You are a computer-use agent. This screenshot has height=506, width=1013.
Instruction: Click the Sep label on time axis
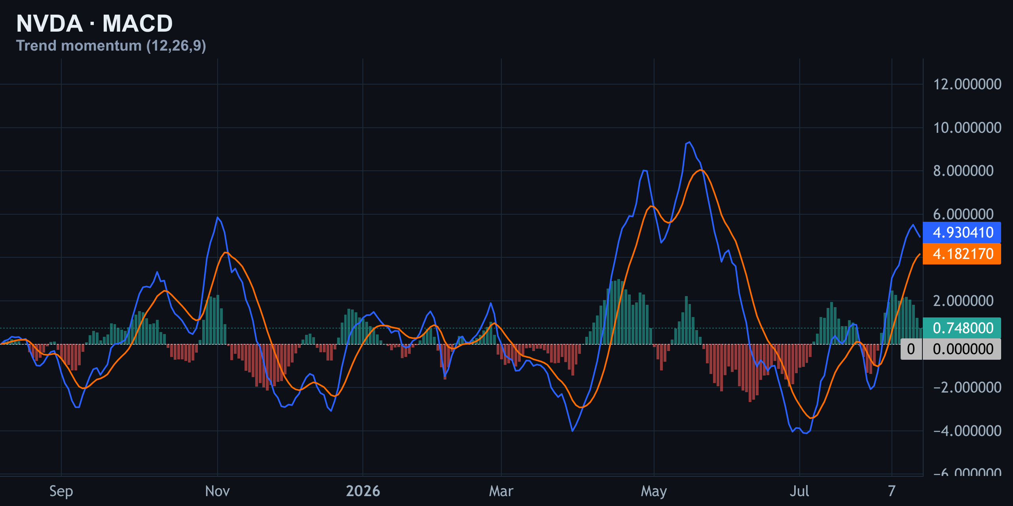(x=61, y=491)
